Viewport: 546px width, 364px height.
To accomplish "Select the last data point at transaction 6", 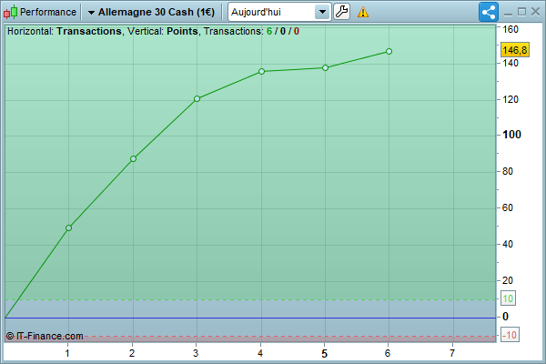I will pos(389,52).
